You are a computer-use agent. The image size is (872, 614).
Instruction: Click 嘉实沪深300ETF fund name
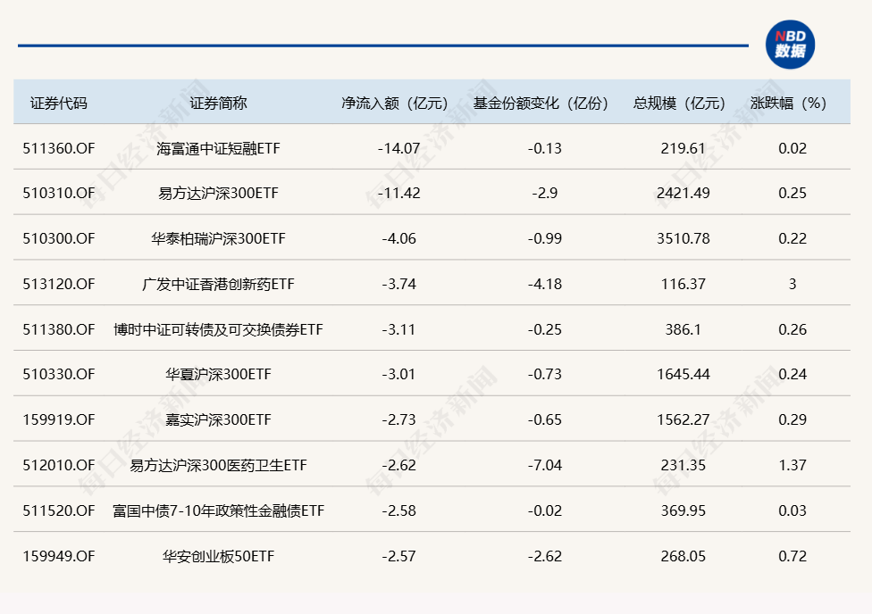point(218,420)
